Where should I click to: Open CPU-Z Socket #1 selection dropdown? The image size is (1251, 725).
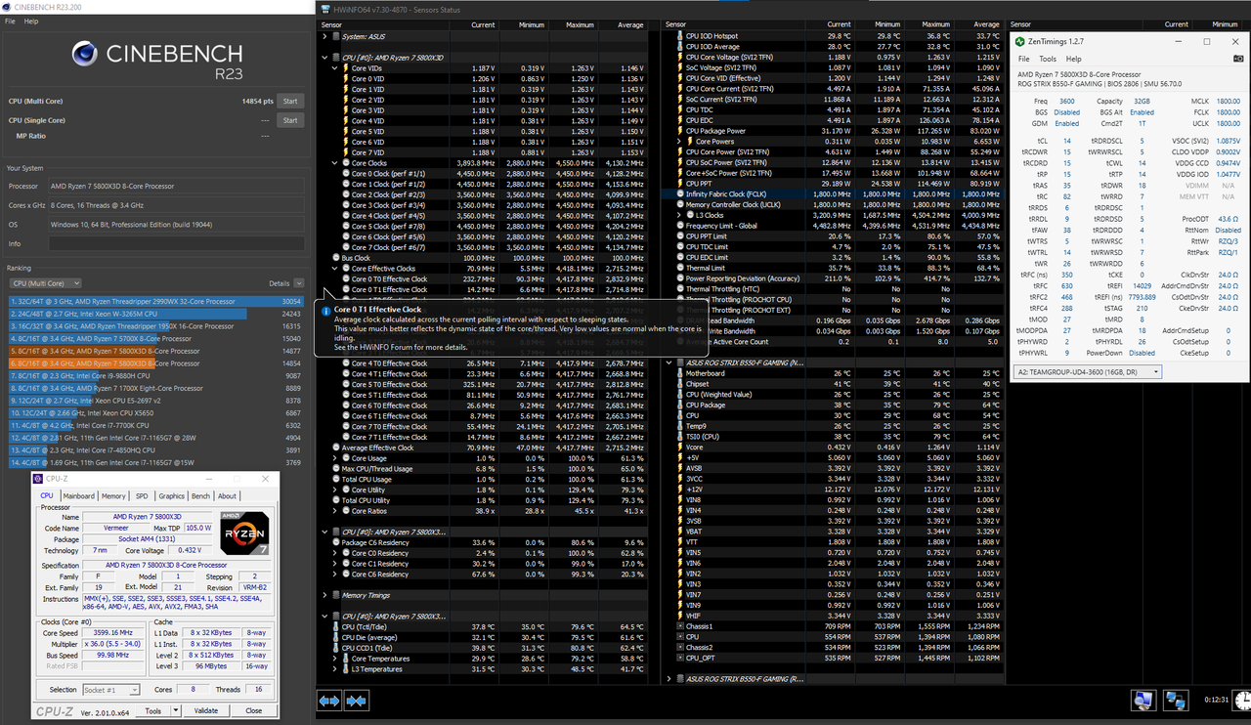(110, 690)
